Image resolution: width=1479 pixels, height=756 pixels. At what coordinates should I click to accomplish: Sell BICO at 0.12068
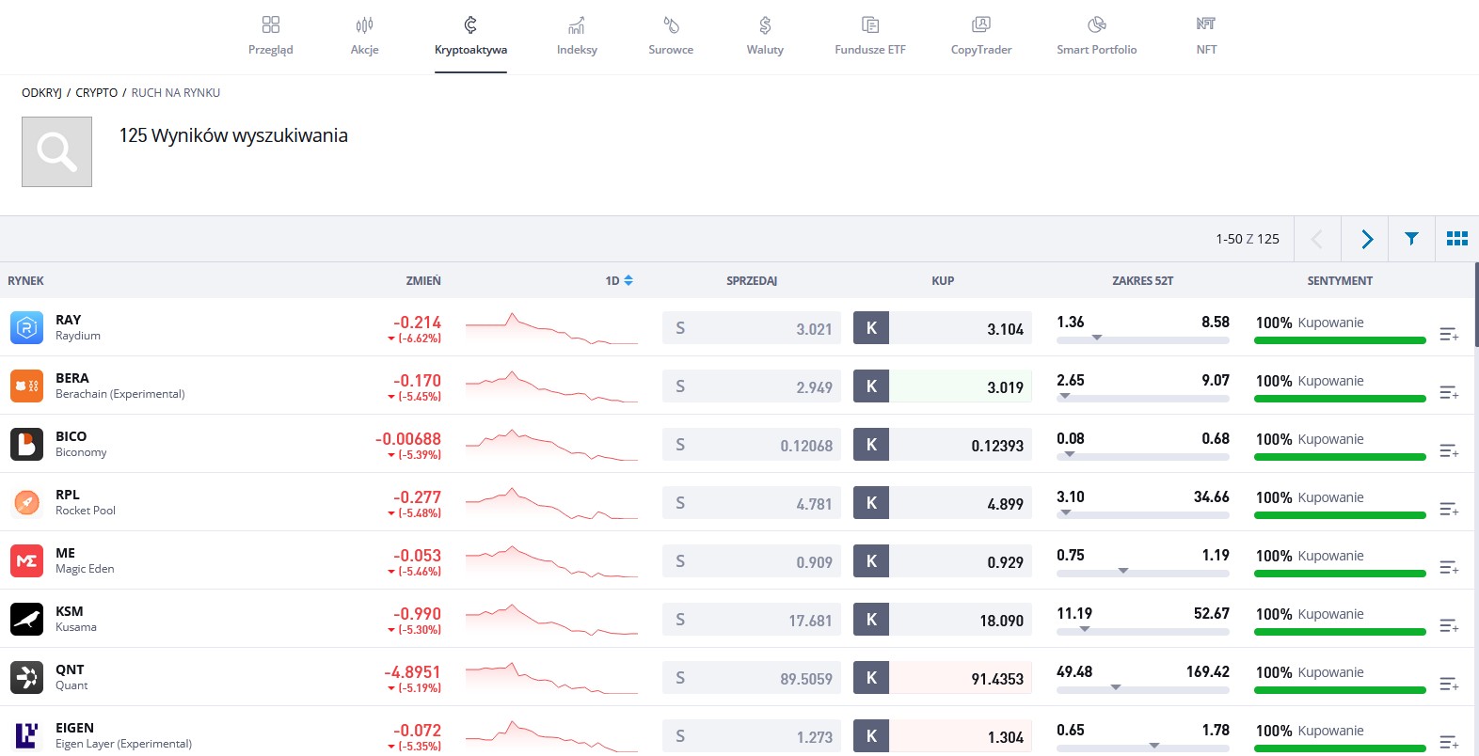pos(752,445)
